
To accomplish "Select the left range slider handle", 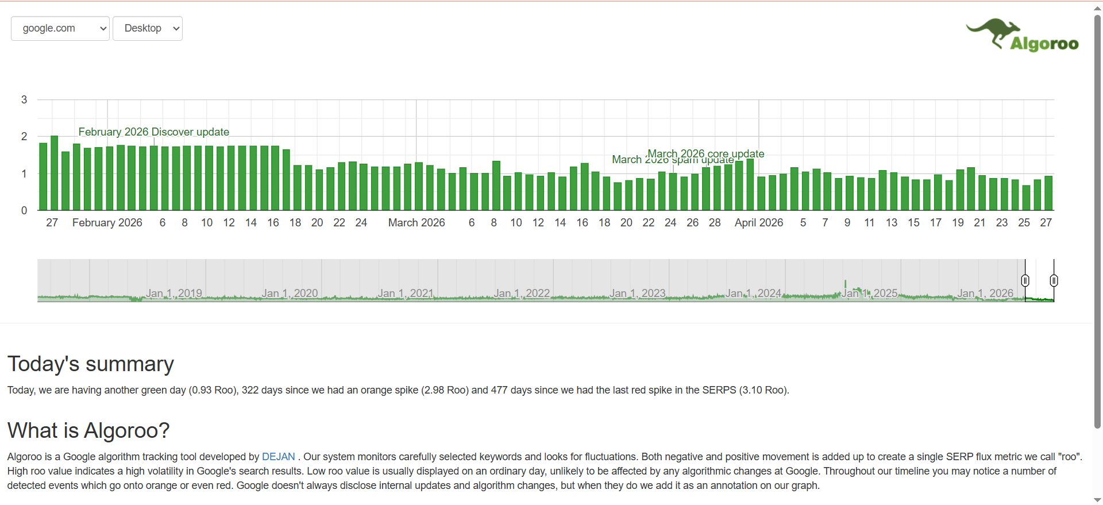I will [x=1025, y=280].
